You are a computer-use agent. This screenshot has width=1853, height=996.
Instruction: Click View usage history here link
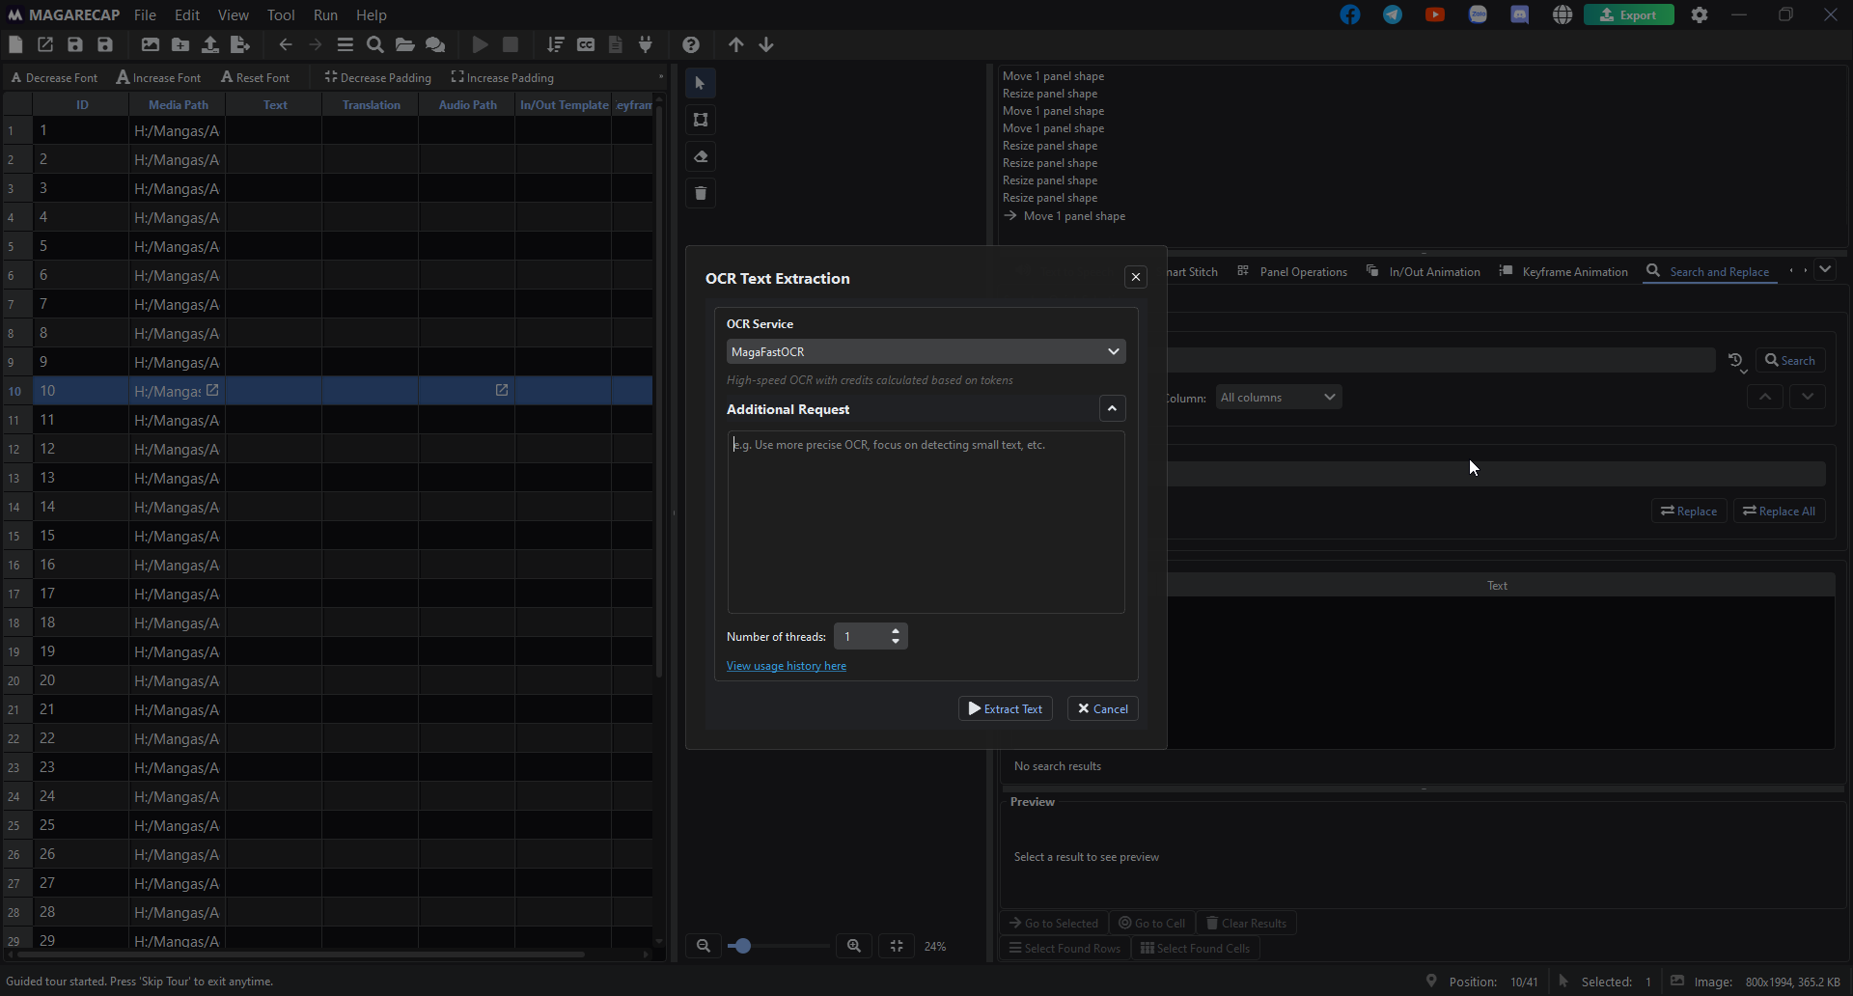tap(787, 666)
